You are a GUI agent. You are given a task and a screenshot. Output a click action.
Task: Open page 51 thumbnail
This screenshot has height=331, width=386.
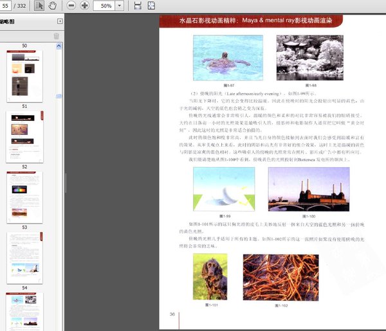click(x=24, y=136)
